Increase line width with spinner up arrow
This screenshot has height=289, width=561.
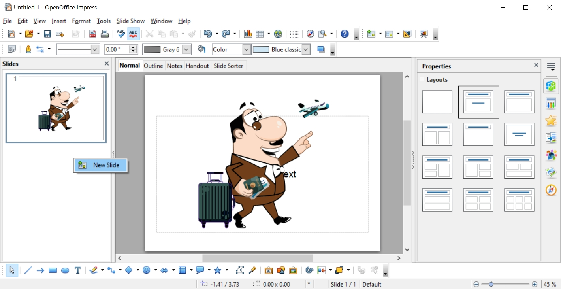tap(133, 47)
